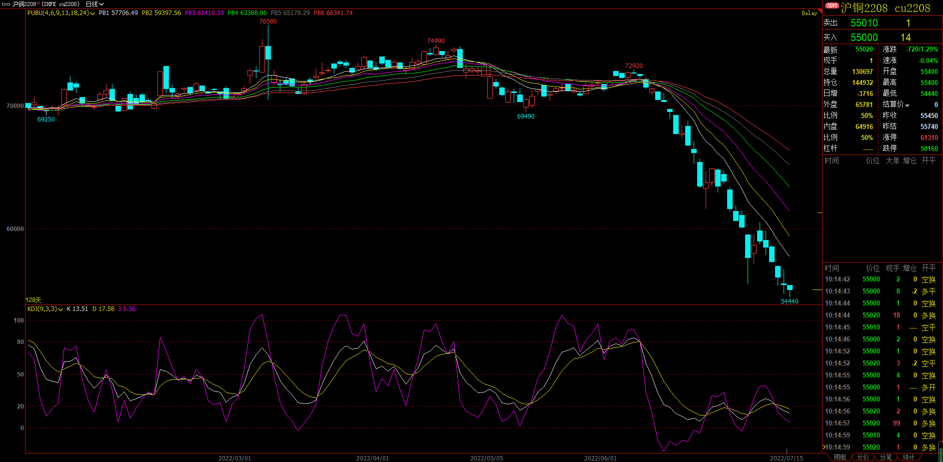Click the 72920 peak price label

point(634,66)
